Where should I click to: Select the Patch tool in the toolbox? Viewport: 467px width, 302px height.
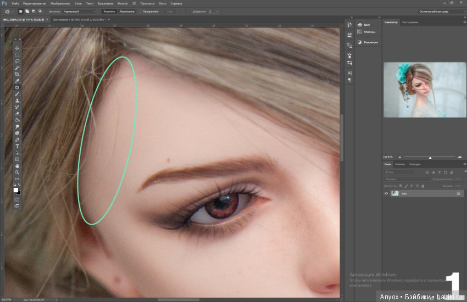(x=17, y=87)
